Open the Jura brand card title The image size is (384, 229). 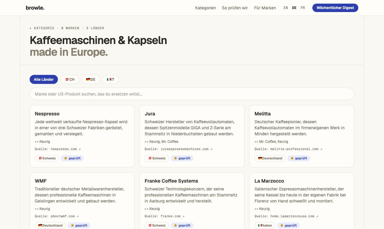point(150,114)
